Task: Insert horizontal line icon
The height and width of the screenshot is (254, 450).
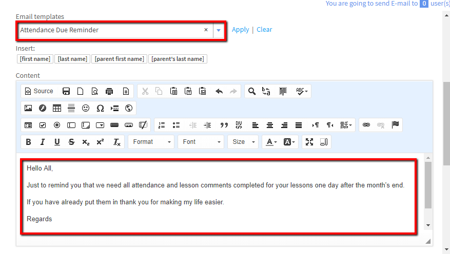Action: click(71, 108)
